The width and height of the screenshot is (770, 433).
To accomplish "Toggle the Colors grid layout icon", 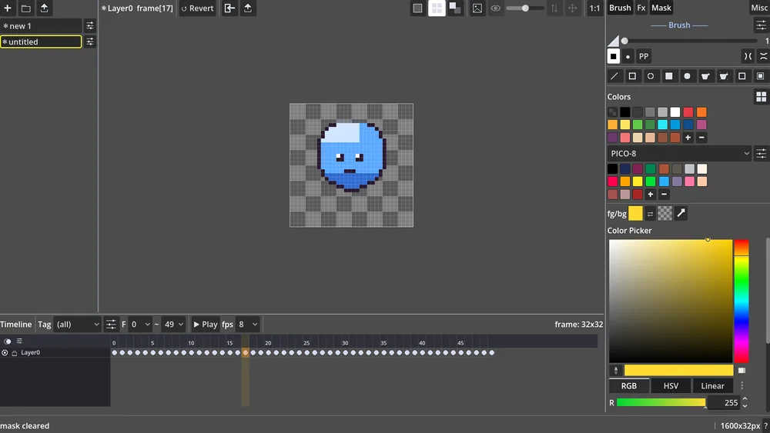I will [762, 97].
